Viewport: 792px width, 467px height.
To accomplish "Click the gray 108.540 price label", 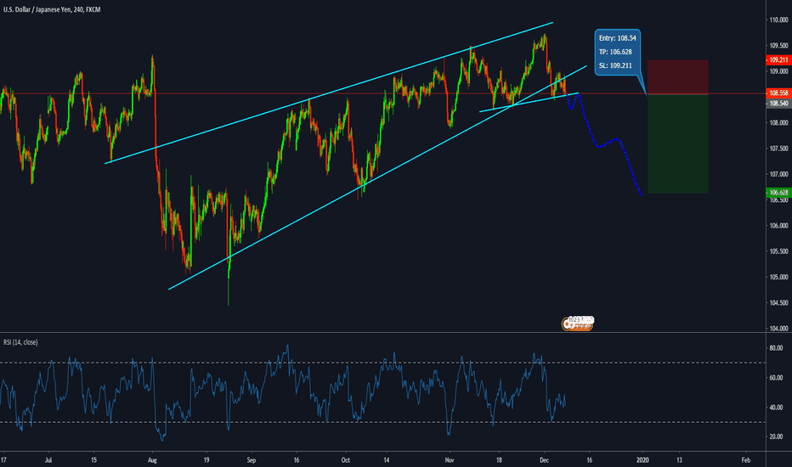I will [778, 103].
